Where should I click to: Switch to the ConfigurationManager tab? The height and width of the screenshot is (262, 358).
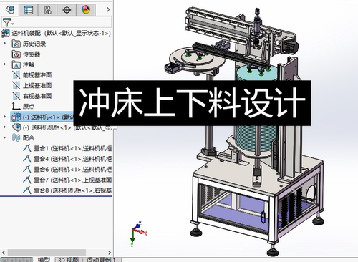click(47, 10)
